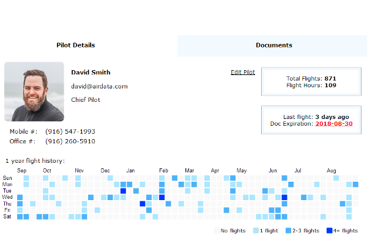The height and width of the screenshot is (244, 367).
Task: Click the Chief Pilot role text
Action: (x=86, y=99)
